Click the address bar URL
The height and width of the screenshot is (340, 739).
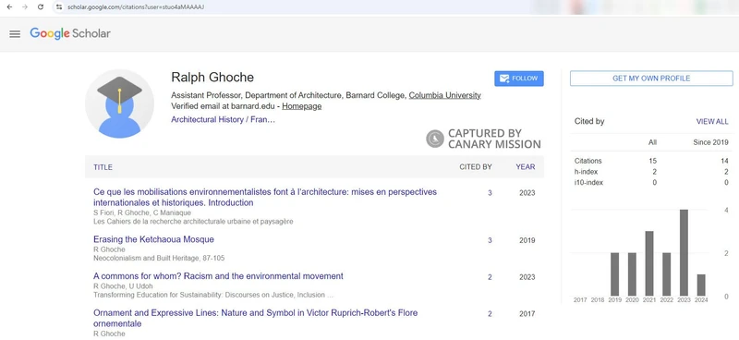[136, 7]
